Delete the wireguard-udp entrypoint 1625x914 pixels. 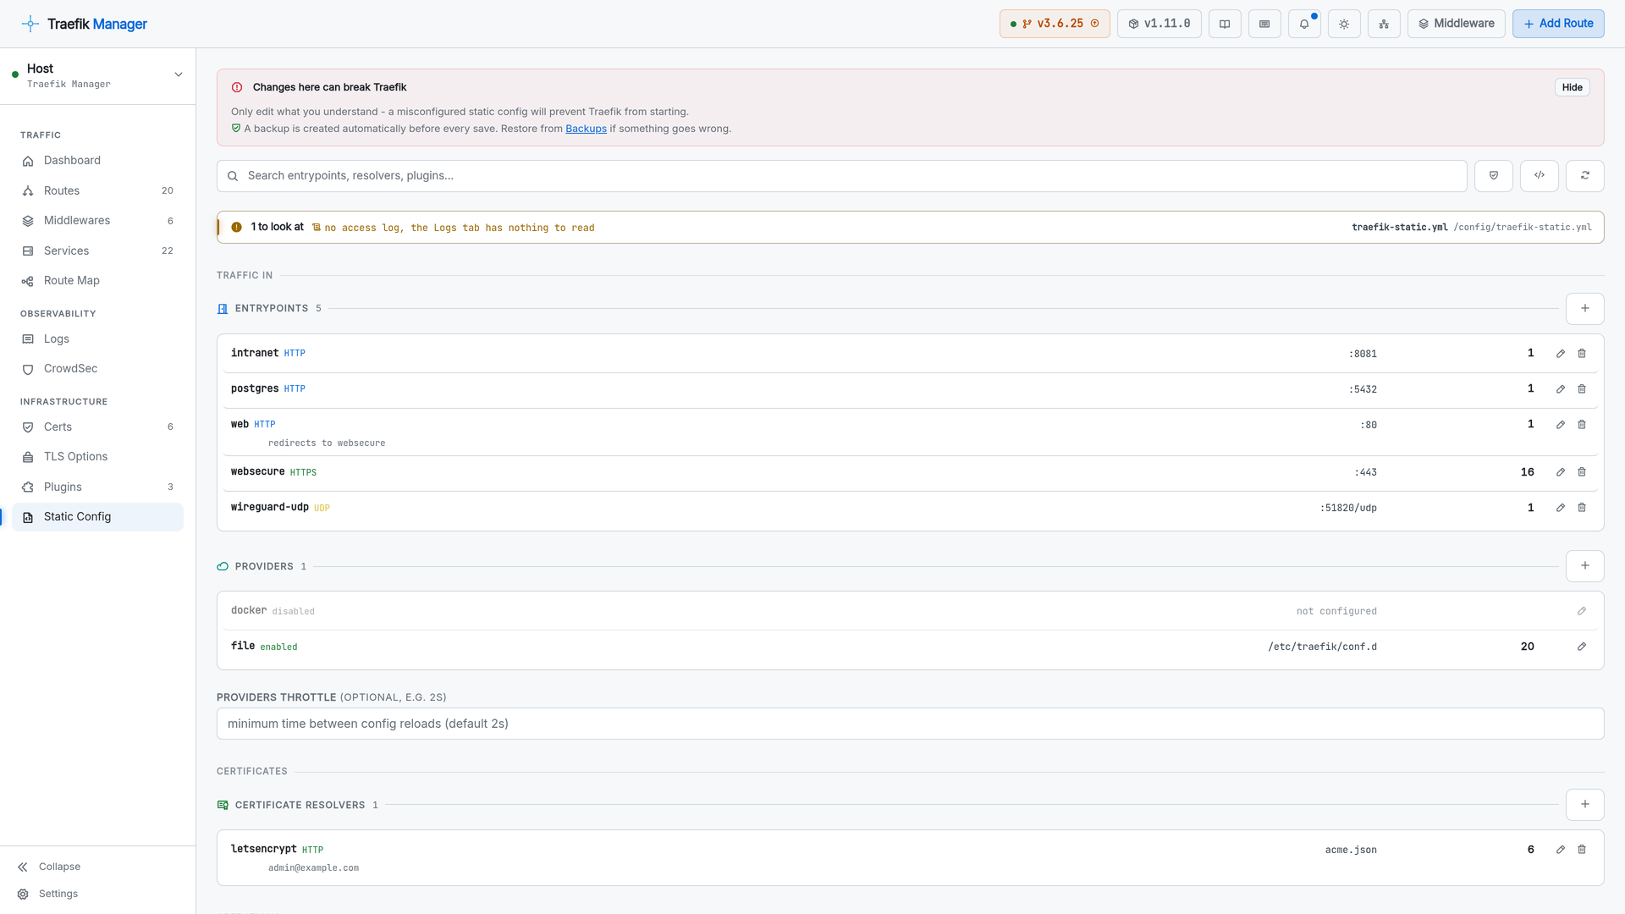(1582, 508)
